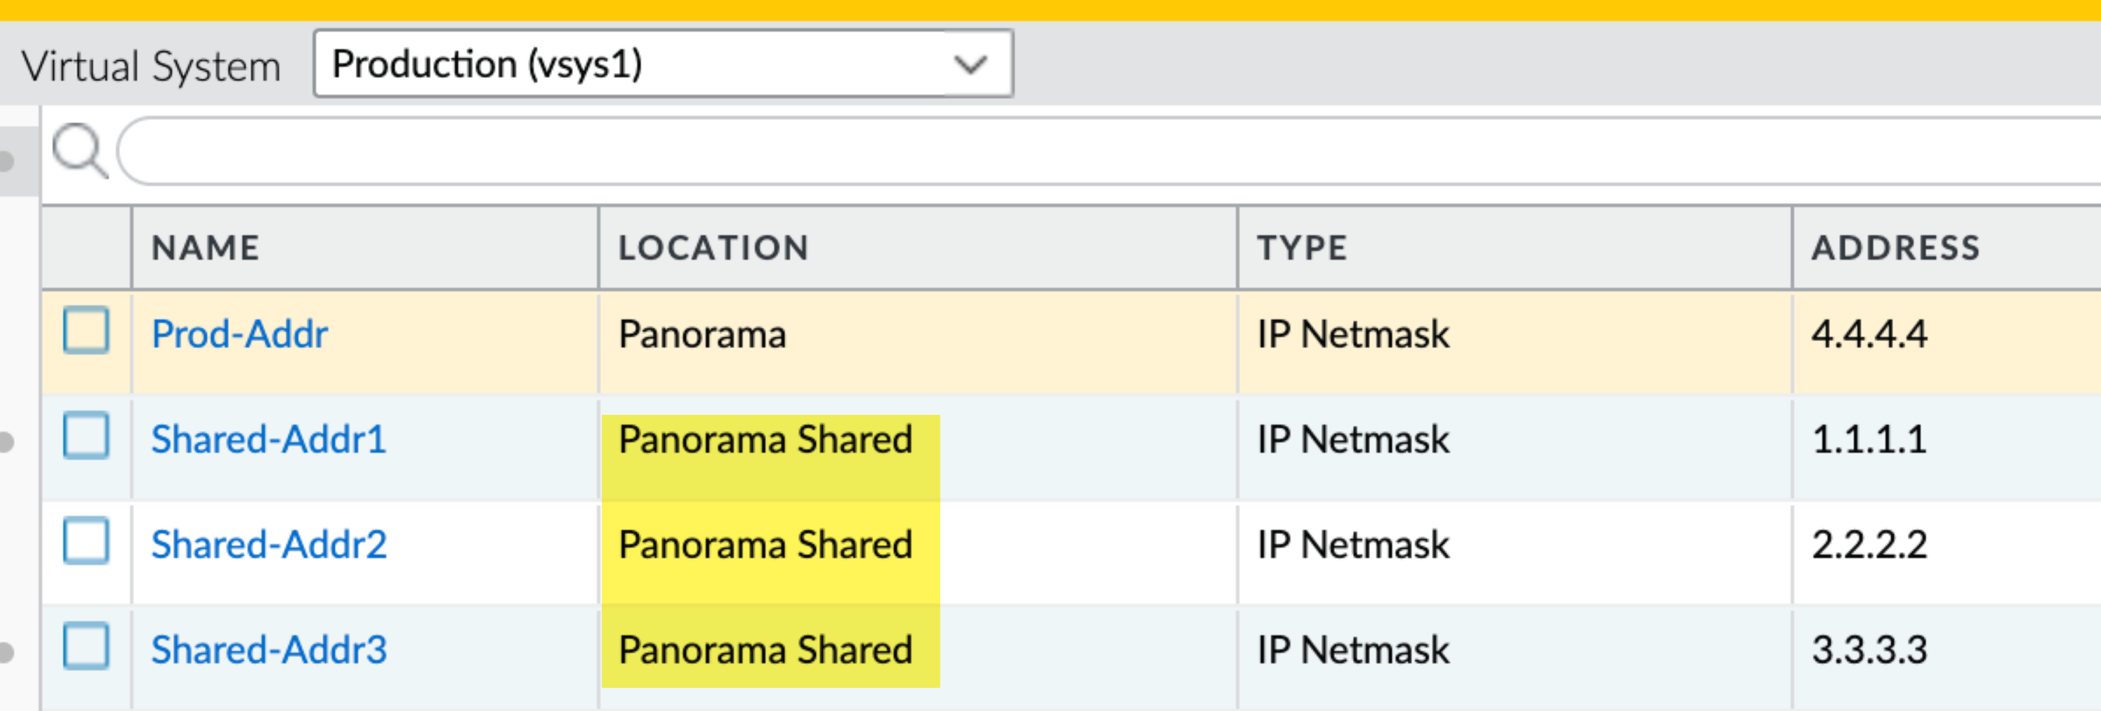Select the highlighted Panorama Shared cell for Shared-Addr2
The width and height of the screenshot is (2101, 711).
coord(765,545)
